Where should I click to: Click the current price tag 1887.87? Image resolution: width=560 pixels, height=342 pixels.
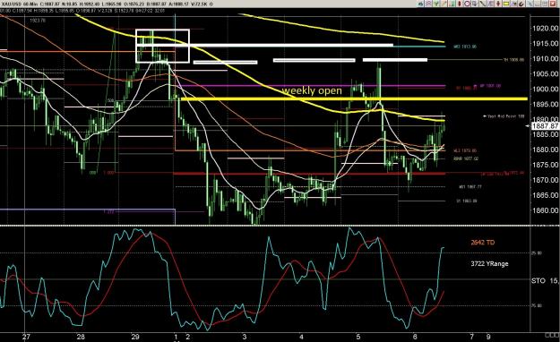coord(545,126)
